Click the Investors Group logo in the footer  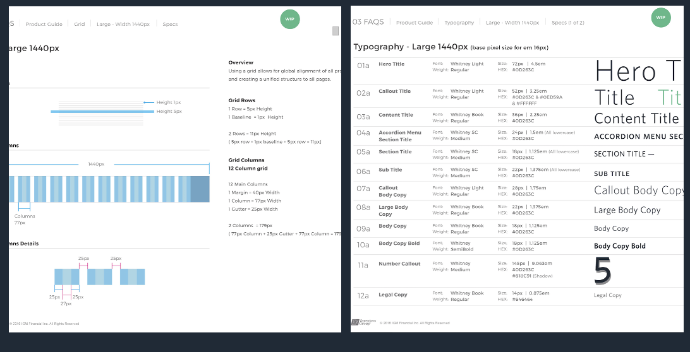tap(364, 322)
